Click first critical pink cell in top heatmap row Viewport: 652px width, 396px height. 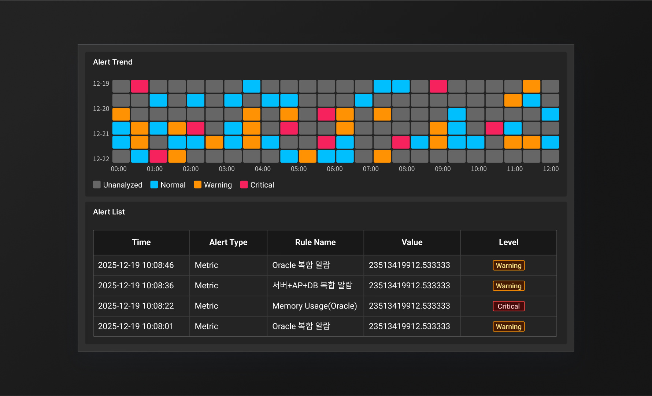click(140, 86)
